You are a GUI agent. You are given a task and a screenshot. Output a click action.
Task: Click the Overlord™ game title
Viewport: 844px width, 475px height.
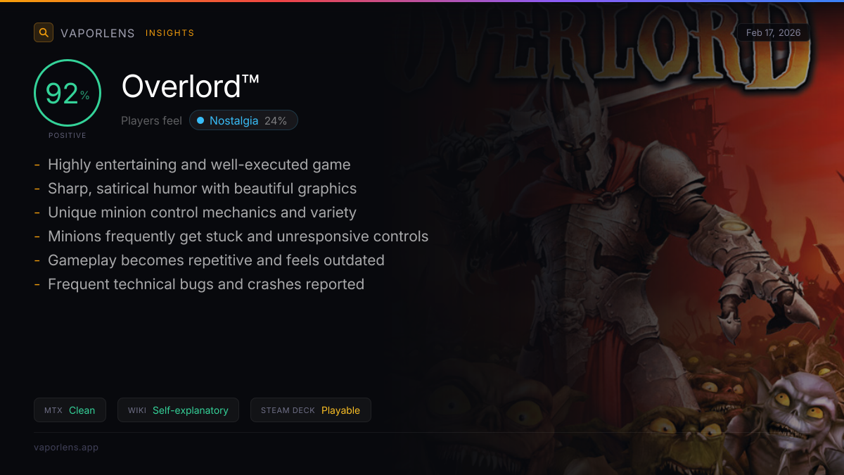tap(191, 87)
